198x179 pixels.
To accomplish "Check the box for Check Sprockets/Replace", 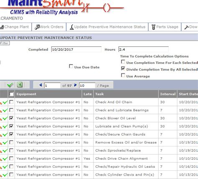I will point(11,151).
